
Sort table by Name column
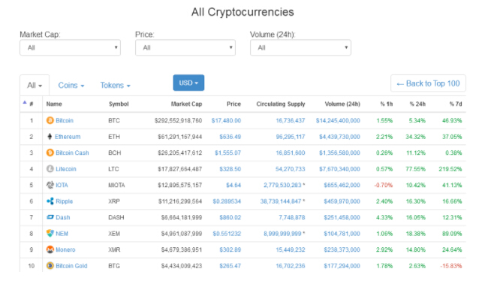[x=54, y=104]
